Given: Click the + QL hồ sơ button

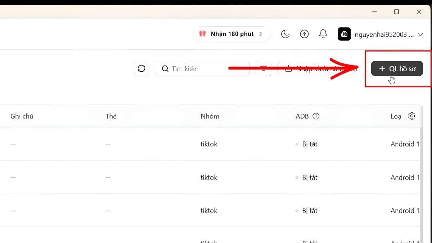Looking at the screenshot, I should tap(397, 68).
